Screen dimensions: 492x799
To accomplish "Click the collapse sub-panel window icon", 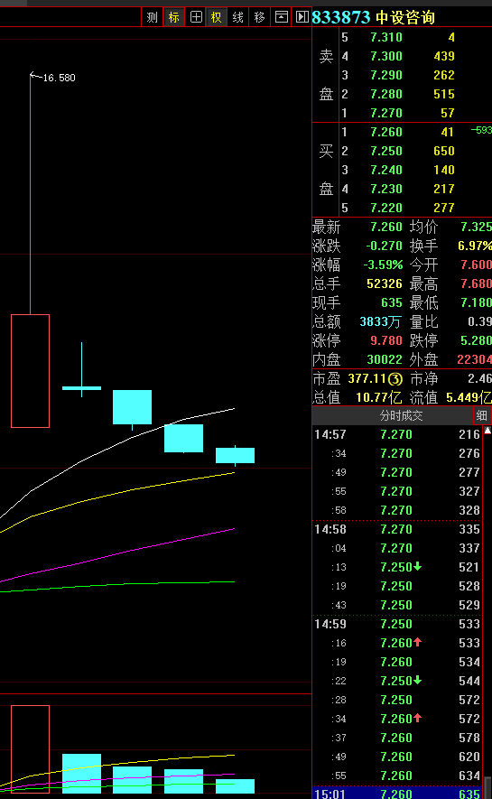I will pyautogui.click(x=281, y=17).
